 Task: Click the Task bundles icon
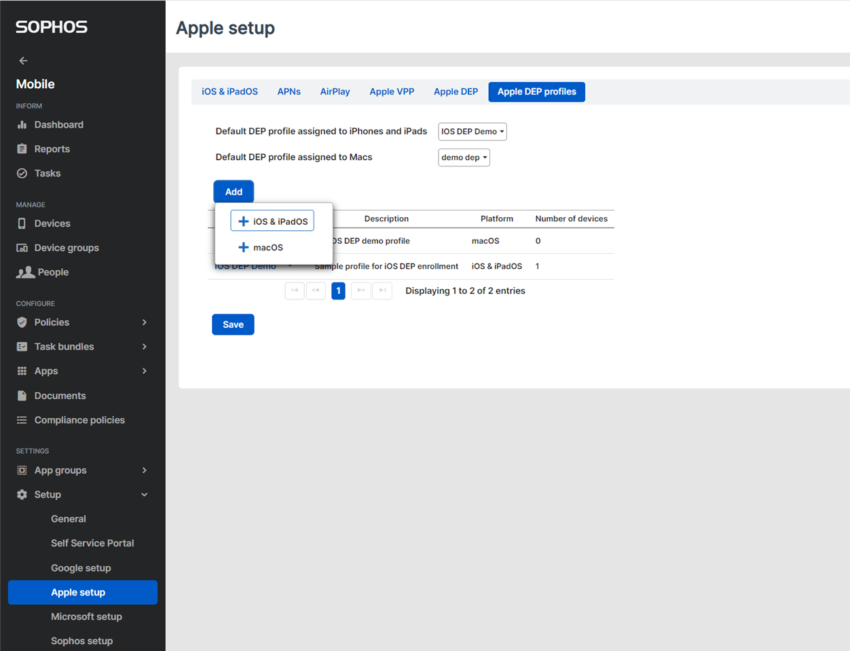[x=22, y=347]
